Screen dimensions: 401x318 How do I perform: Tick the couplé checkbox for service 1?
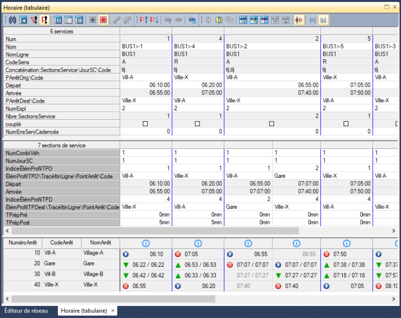point(145,123)
